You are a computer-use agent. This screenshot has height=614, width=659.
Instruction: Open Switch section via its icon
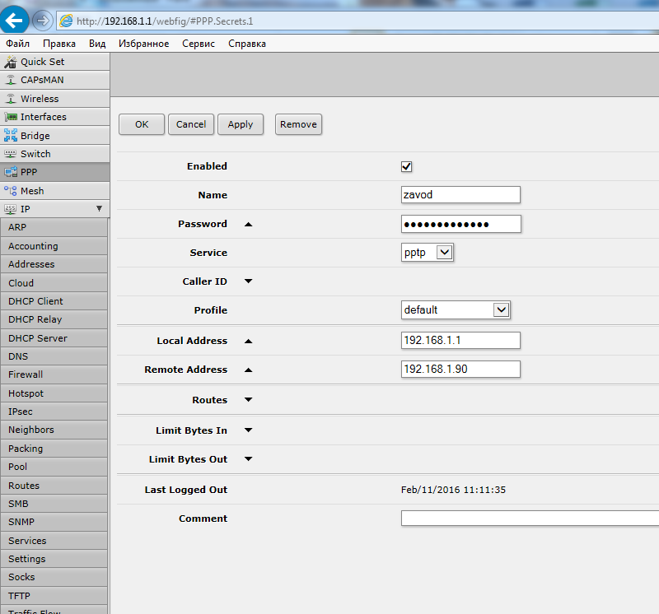[x=11, y=154]
